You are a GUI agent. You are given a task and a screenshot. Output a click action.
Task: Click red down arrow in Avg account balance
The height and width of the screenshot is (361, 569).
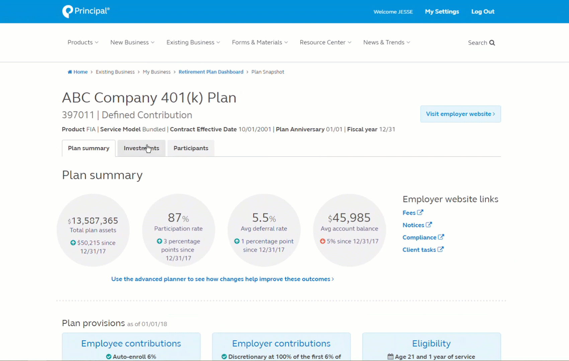(x=323, y=241)
